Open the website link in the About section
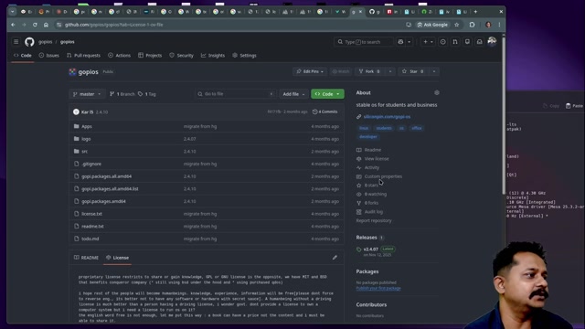This screenshot has height=329, width=585. click(387, 117)
